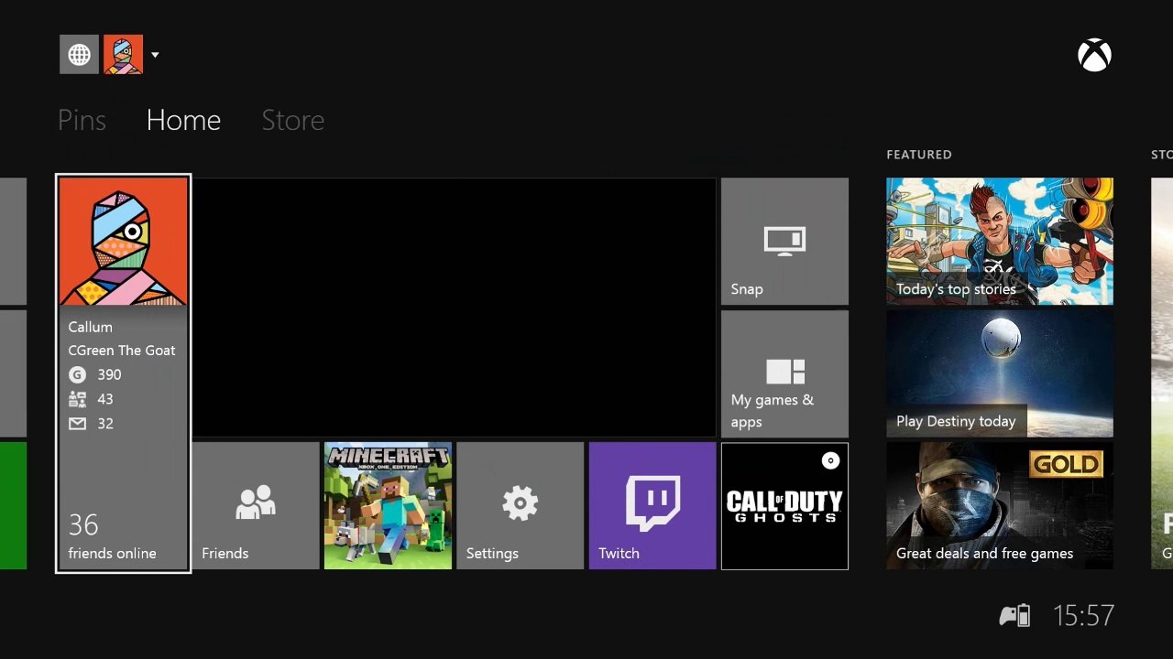Open Callum's profile picture tile
The width and height of the screenshot is (1173, 659).
pyautogui.click(x=123, y=242)
